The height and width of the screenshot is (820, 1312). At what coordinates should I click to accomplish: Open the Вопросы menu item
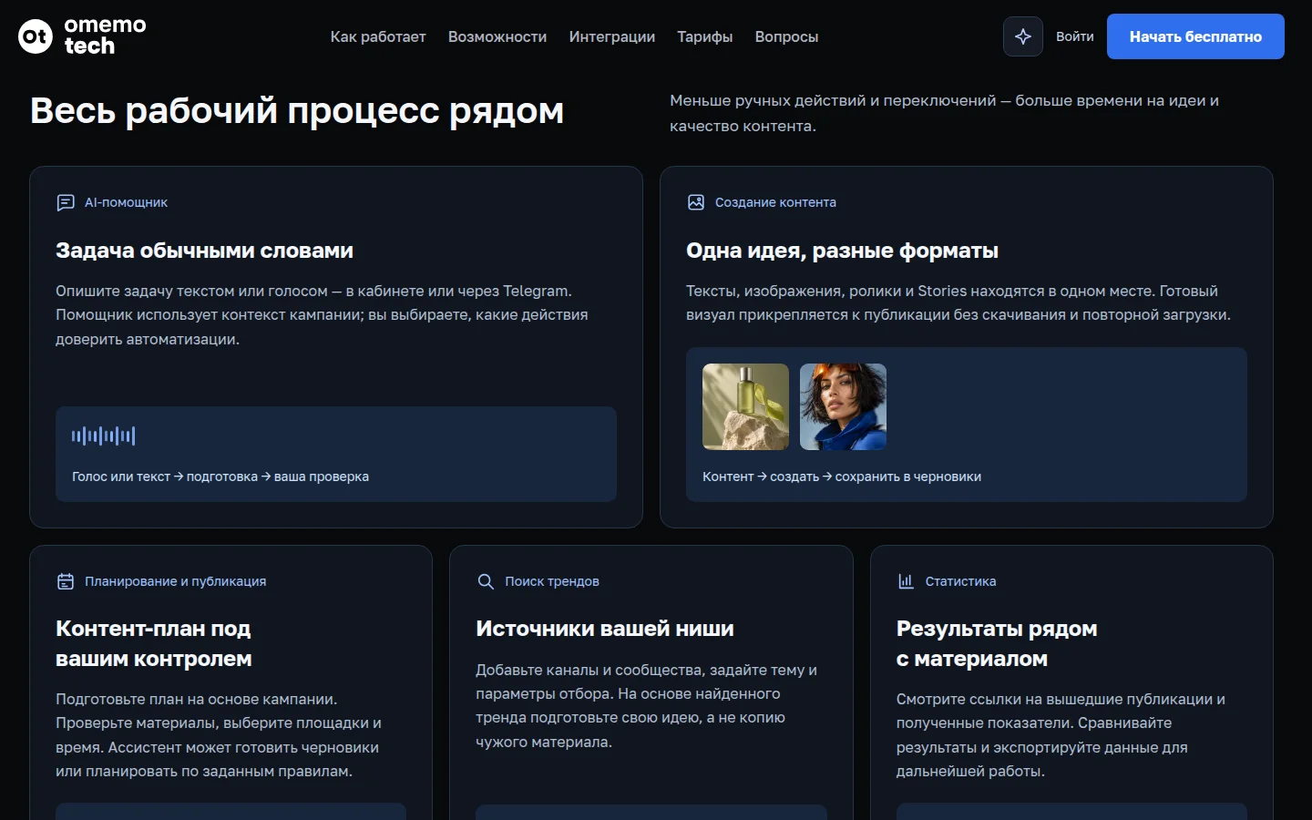(x=786, y=36)
